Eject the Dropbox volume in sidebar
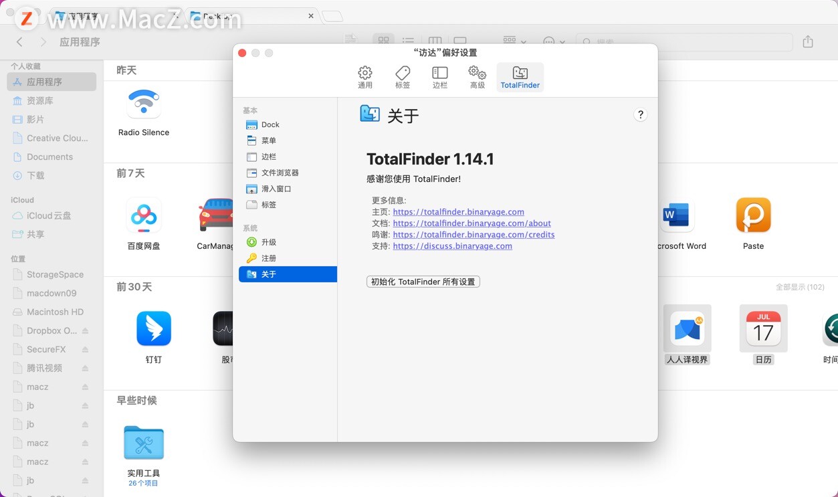 coord(86,331)
